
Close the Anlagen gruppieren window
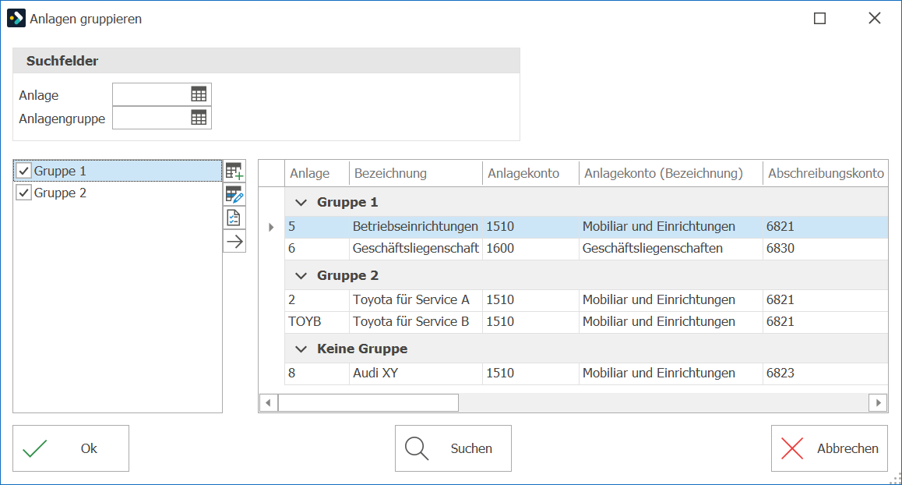point(875,19)
